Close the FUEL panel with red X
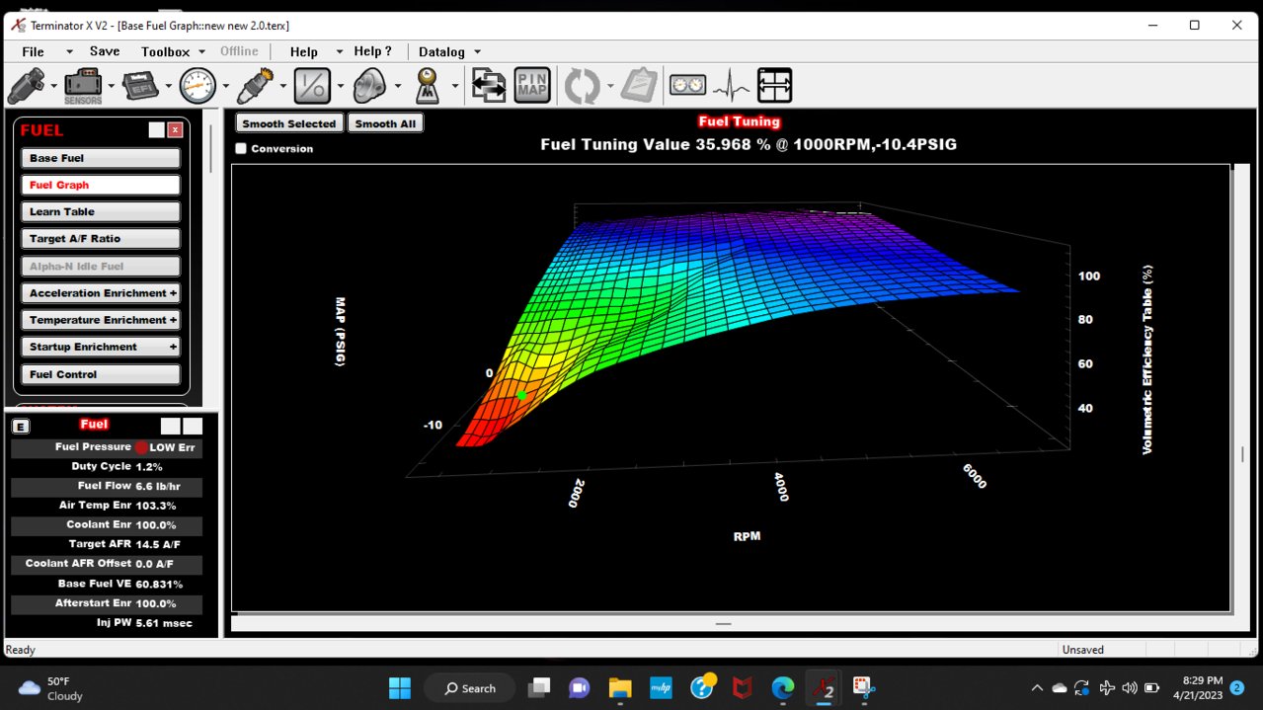 (x=175, y=129)
